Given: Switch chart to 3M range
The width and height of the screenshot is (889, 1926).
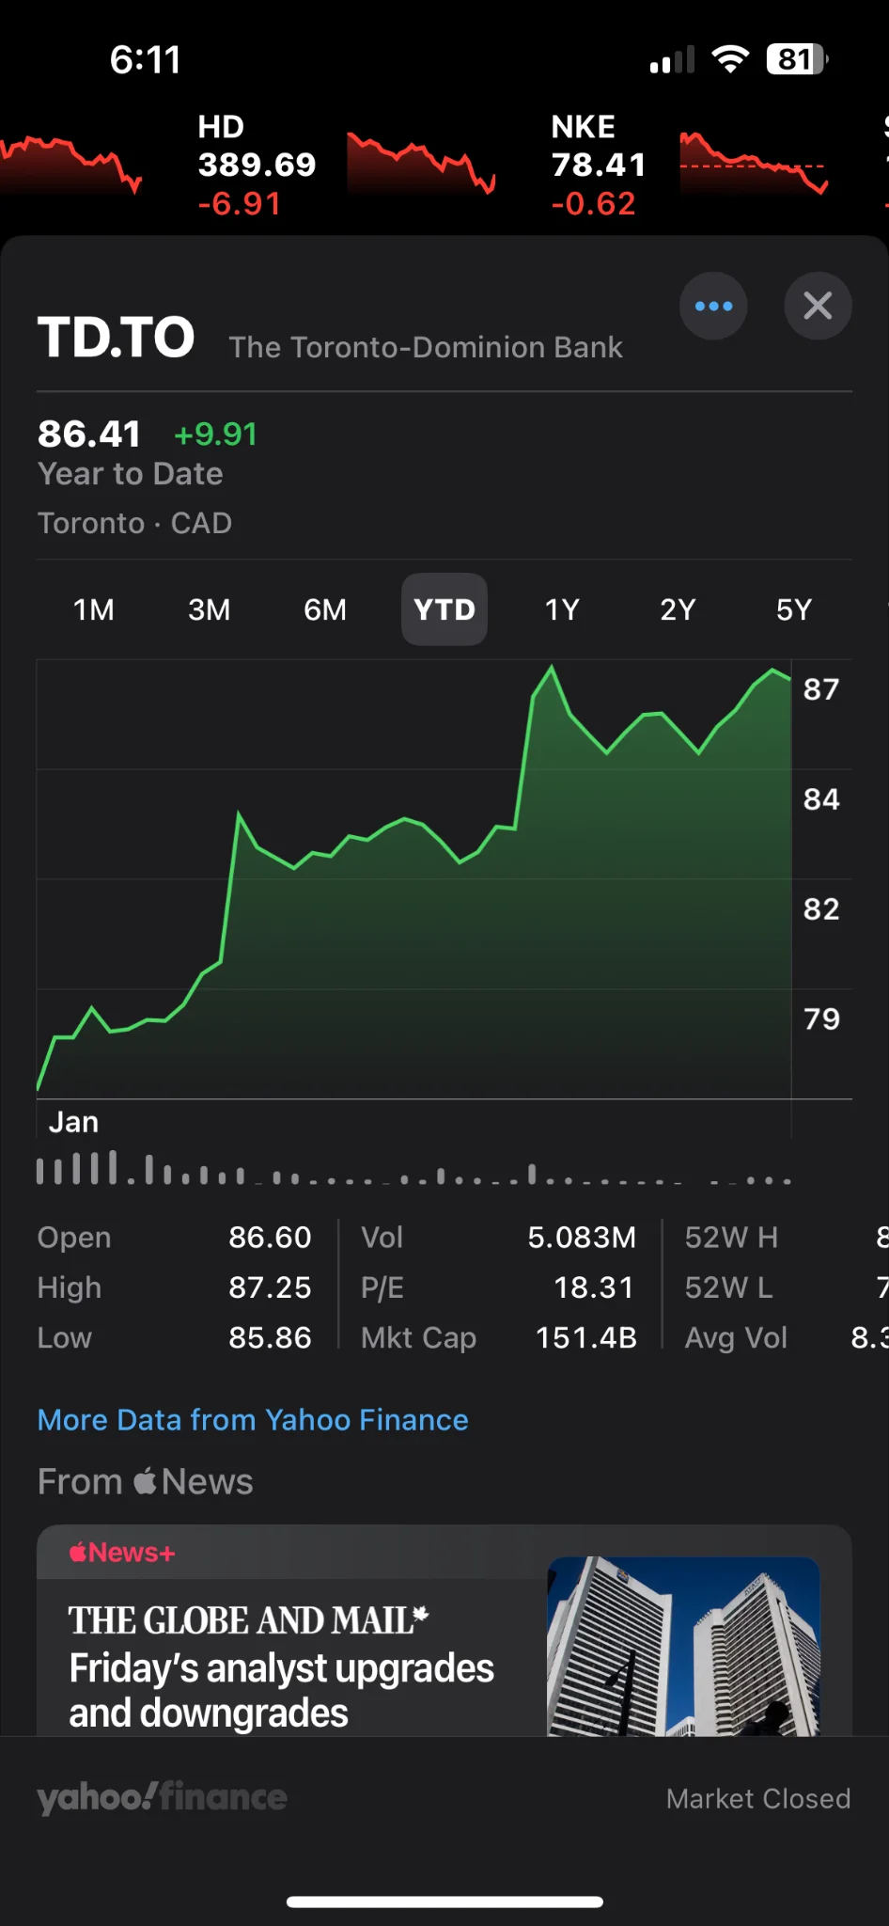Looking at the screenshot, I should click(x=210, y=609).
